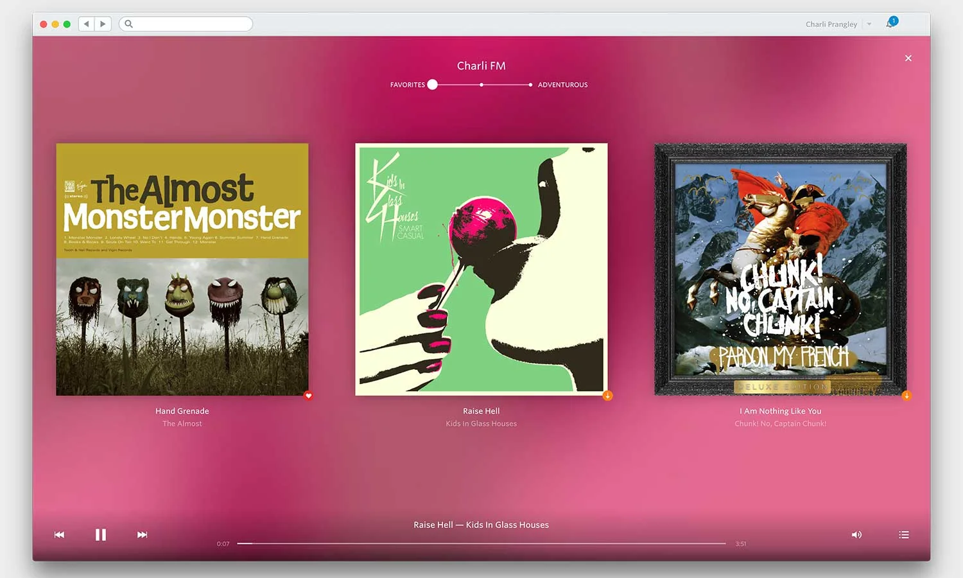
Task: Close the Charli FM station view
Action: coord(908,58)
